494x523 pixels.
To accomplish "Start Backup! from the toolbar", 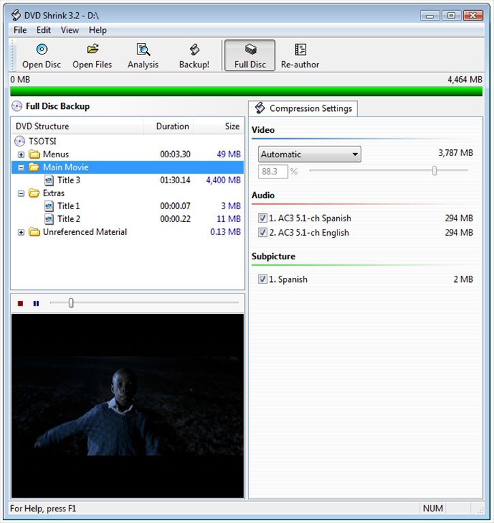I will coord(195,55).
